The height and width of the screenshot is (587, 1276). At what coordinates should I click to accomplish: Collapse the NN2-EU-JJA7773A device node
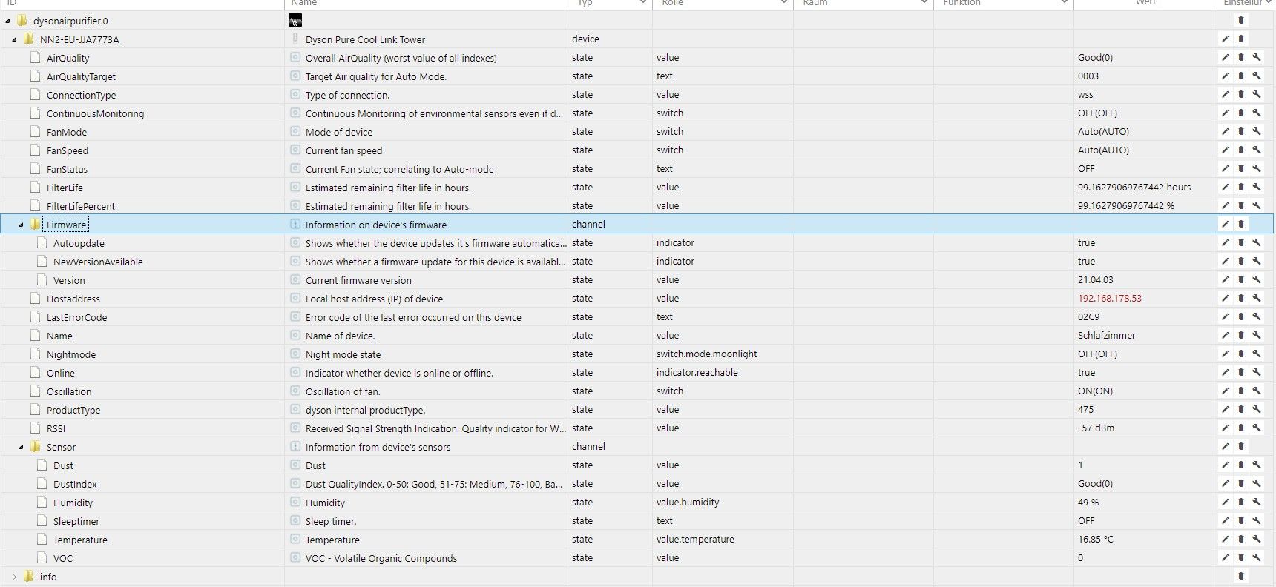[x=14, y=39]
